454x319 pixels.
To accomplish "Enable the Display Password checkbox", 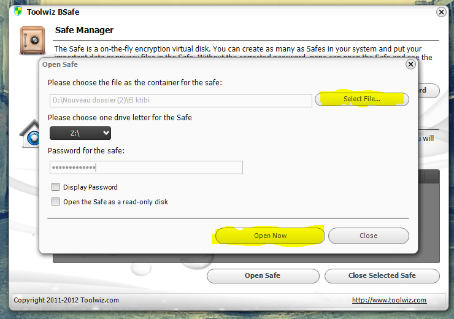I will (x=55, y=186).
